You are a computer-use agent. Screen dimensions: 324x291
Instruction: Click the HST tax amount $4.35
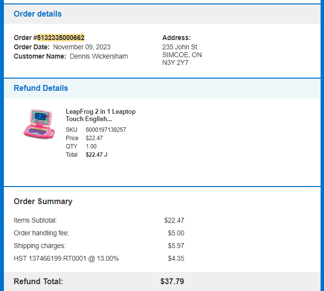coord(176,258)
